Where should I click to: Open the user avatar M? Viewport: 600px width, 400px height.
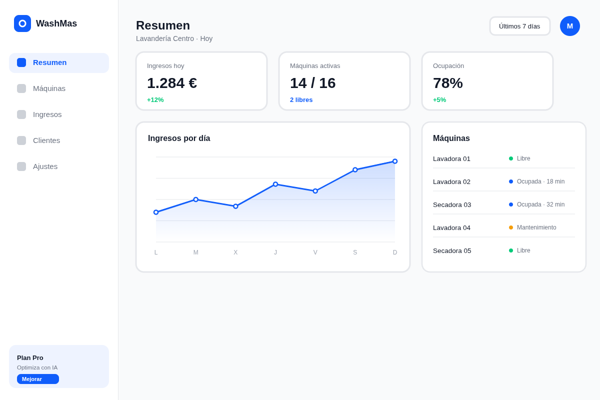pyautogui.click(x=570, y=26)
